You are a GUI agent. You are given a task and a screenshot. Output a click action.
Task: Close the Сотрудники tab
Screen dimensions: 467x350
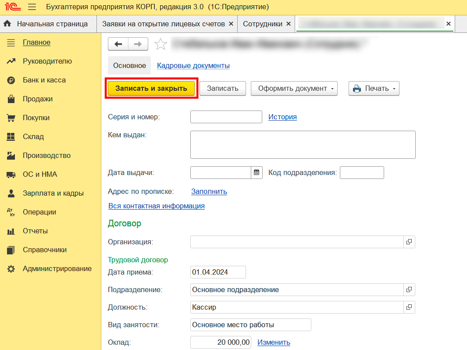point(288,24)
